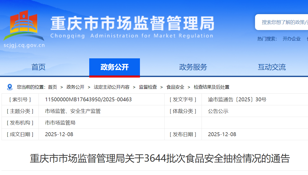The image size is (308, 175).
Task: Click 政务公开 in the breadcrumb trail
Action: [x=75, y=87]
